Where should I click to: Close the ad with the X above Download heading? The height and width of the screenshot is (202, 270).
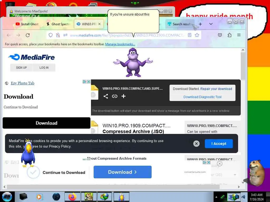click(89, 82)
